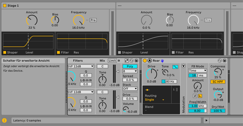This screenshot has height=126, width=243.
Task: Click the Stage 1 Amount knob
Action: [x=32, y=20]
